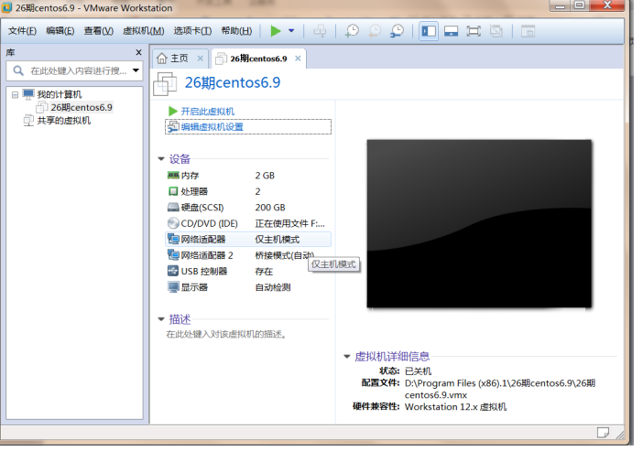Image resolution: width=643 pixels, height=451 pixels.
Task: Take a snapshot with the clock-plus icon
Action: pos(352,31)
